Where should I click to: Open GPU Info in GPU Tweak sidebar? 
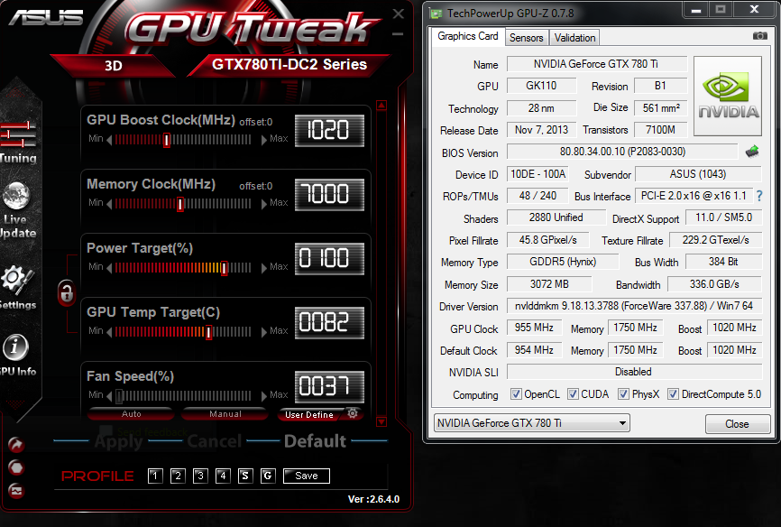pyautogui.click(x=17, y=355)
